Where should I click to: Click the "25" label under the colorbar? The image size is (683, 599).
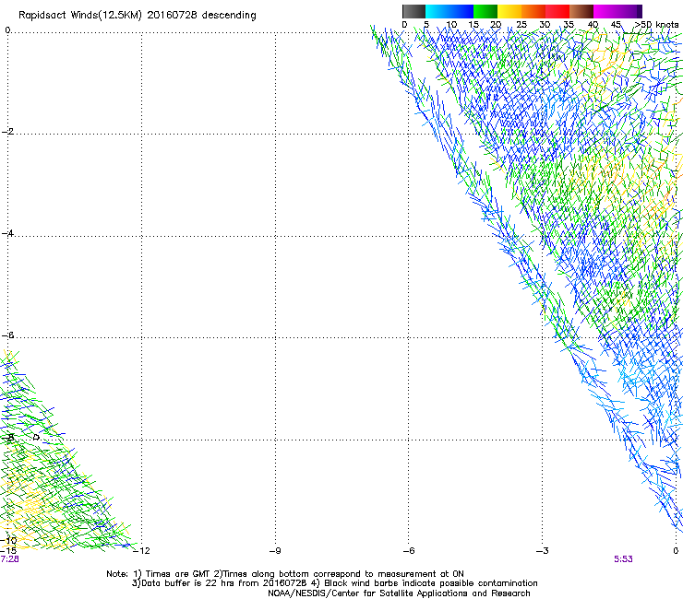point(521,25)
